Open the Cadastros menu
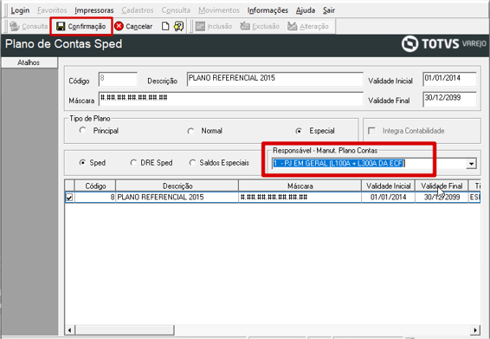The height and width of the screenshot is (339, 490). point(138,10)
